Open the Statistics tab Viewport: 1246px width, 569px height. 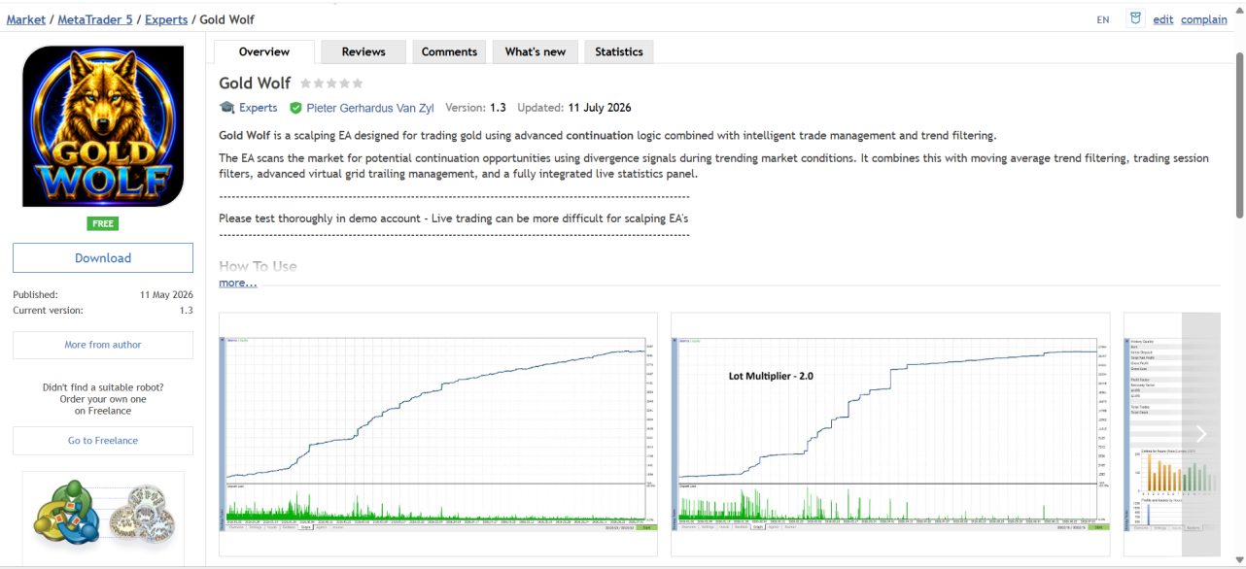tap(619, 51)
